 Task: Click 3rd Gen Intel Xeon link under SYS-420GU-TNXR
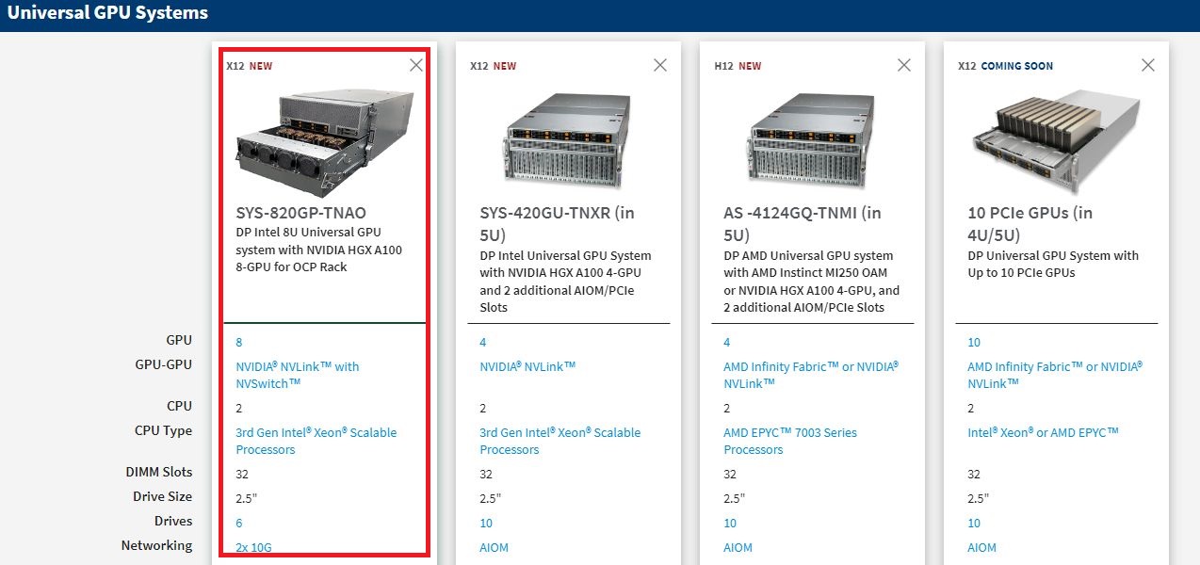(559, 441)
